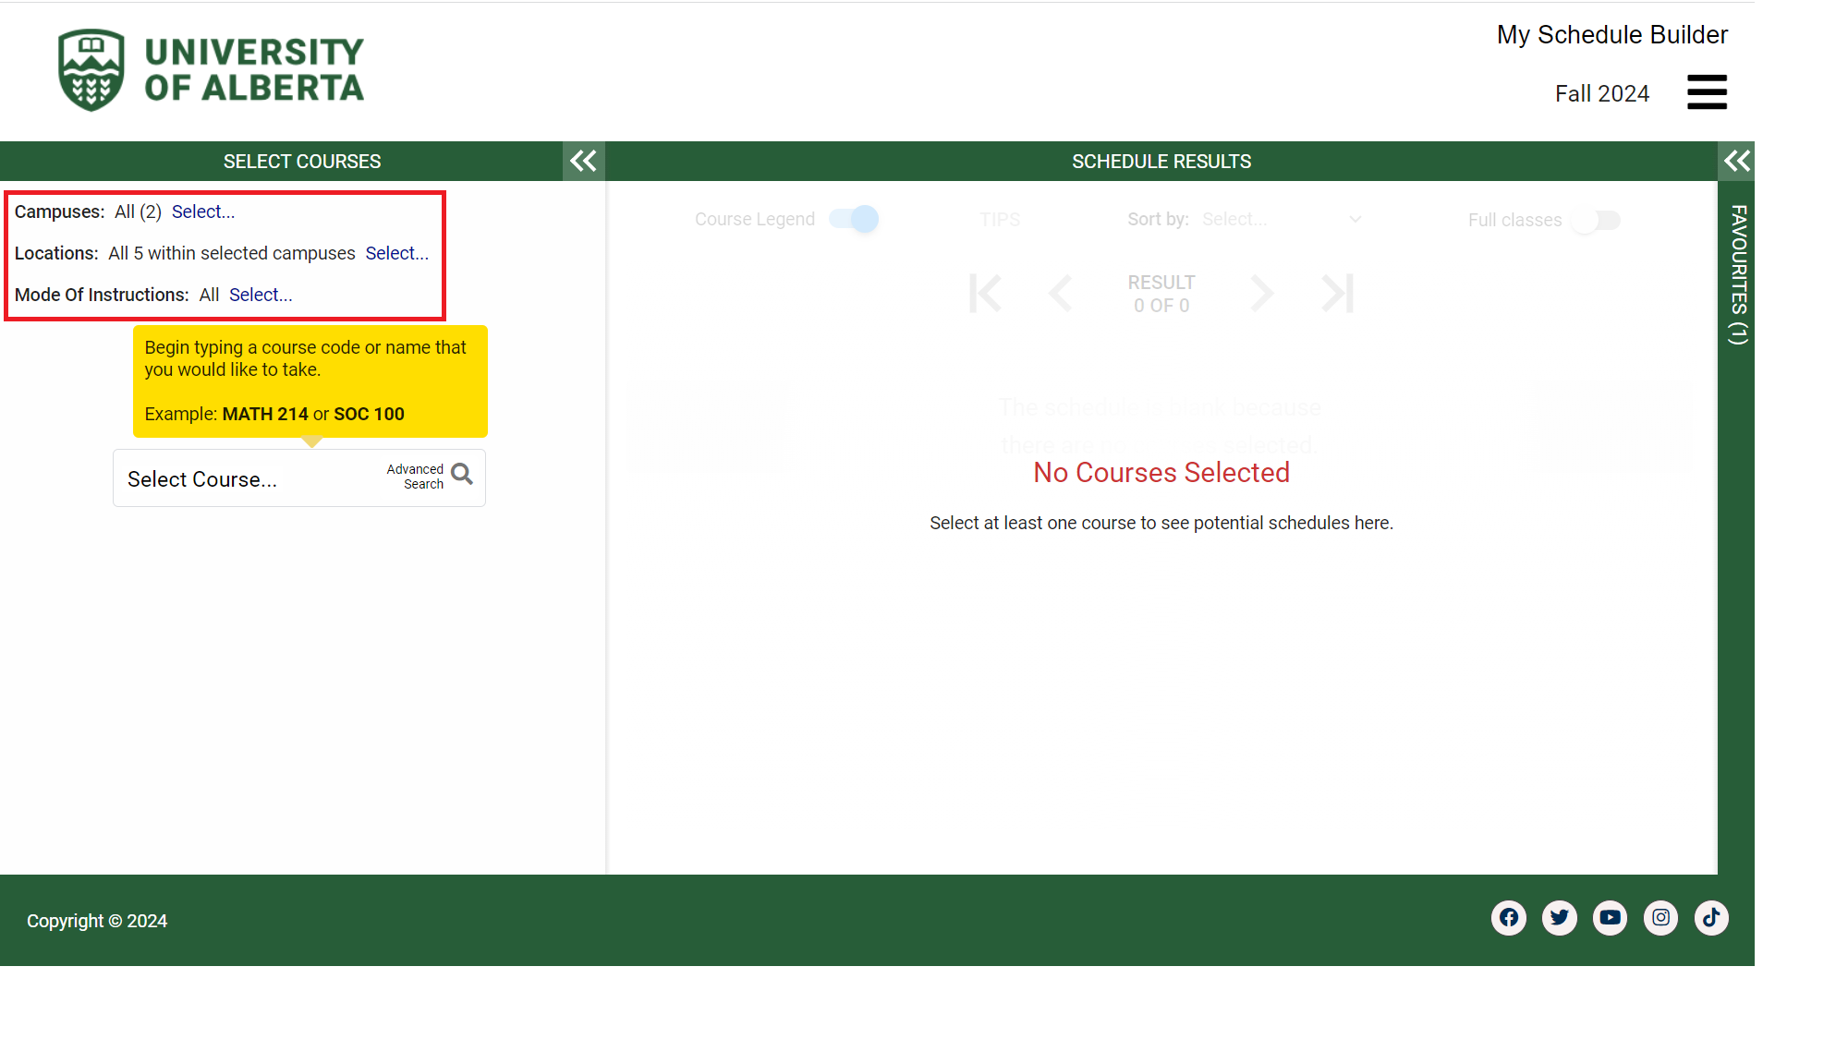1848x1039 pixels.
Task: Collapse the Schedule Results panel arrows
Action: (x=1736, y=162)
